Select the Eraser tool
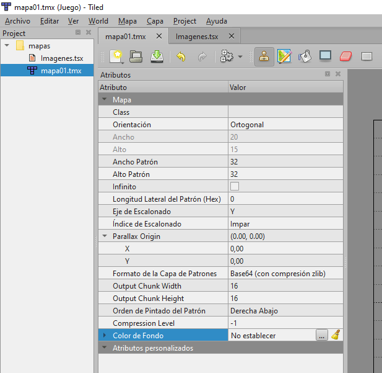382x373 pixels. (x=345, y=56)
